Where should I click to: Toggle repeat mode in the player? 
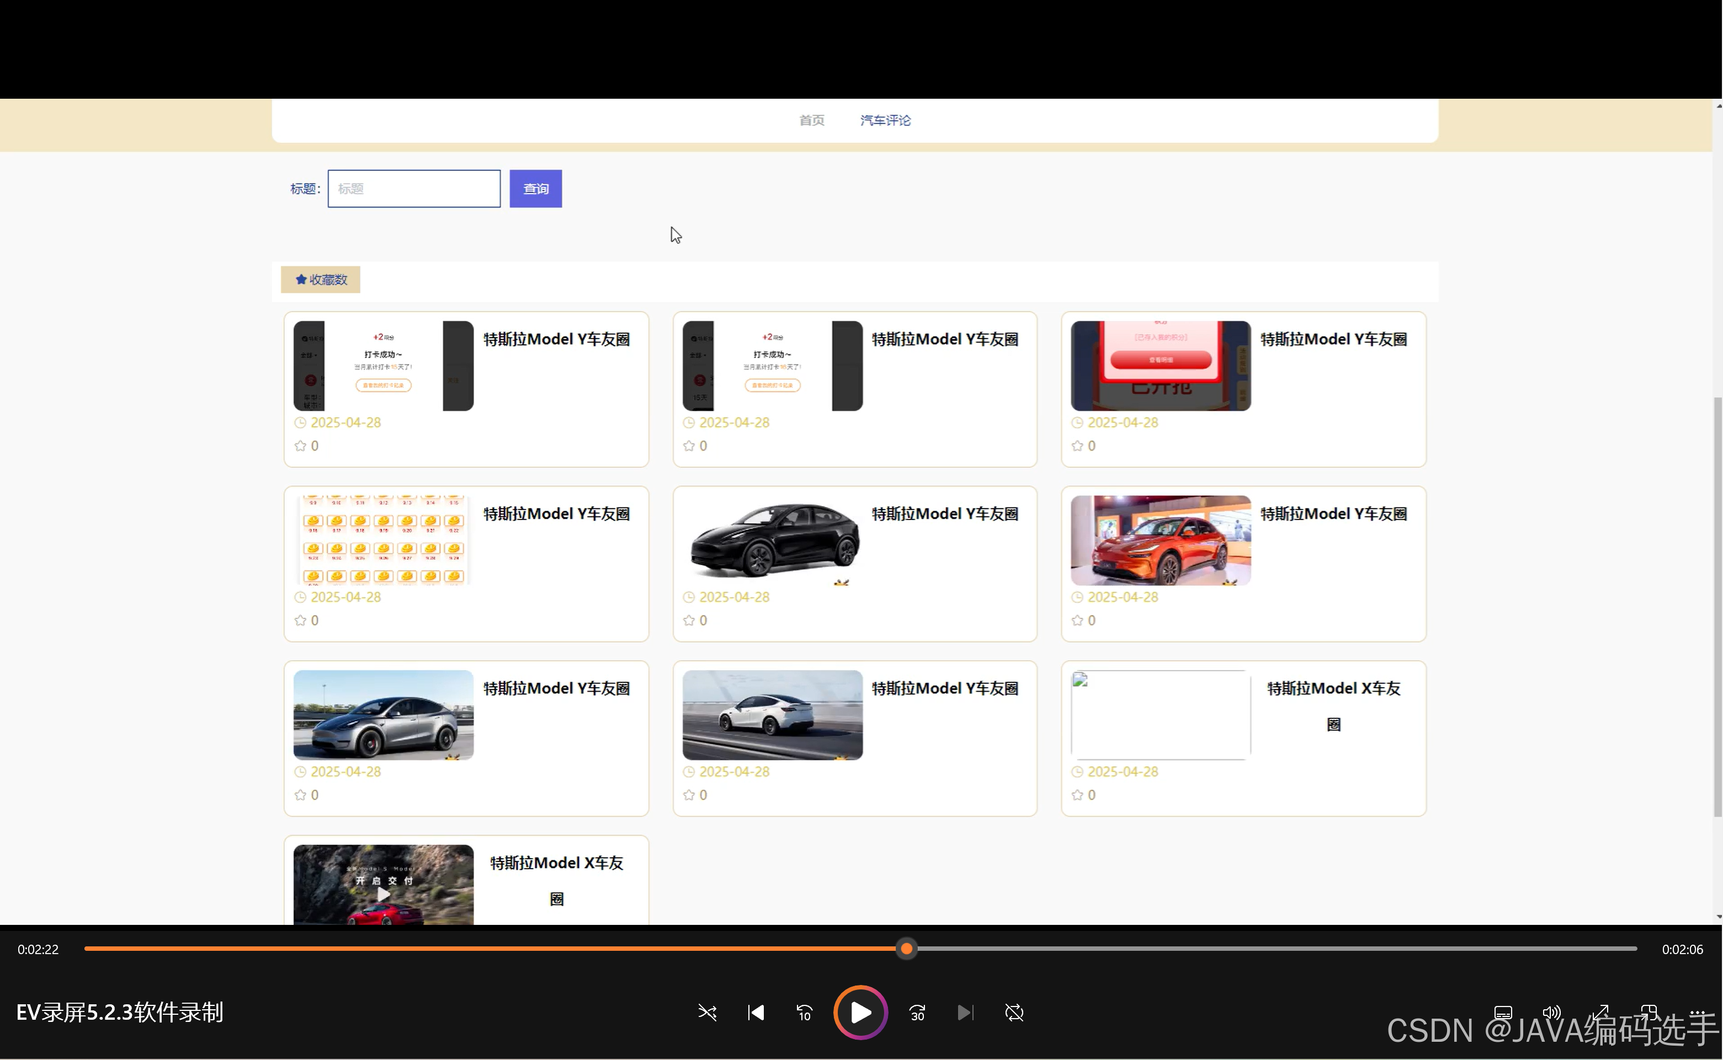1014,1013
